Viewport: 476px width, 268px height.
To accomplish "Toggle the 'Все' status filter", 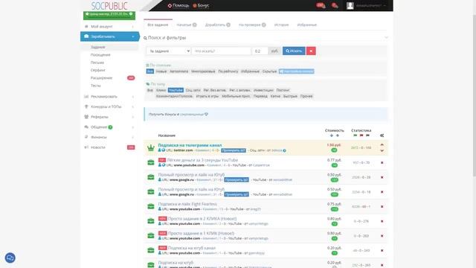I will pyautogui.click(x=150, y=71).
